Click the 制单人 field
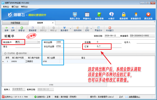Viewport: 157px width, 100px height. pyautogui.click(x=19, y=89)
